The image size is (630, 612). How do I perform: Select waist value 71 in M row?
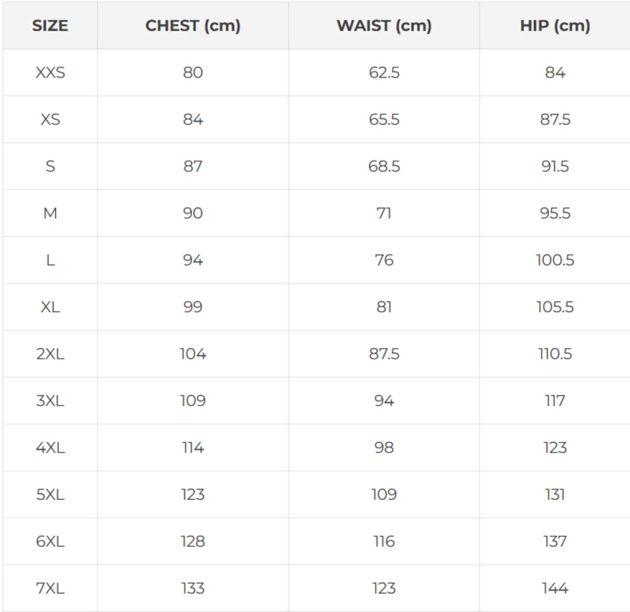(x=384, y=214)
